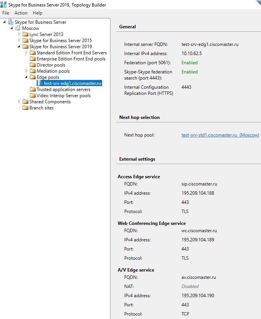Select the Edge pools tree item
Screen dimensions: 261x319
click(48, 77)
